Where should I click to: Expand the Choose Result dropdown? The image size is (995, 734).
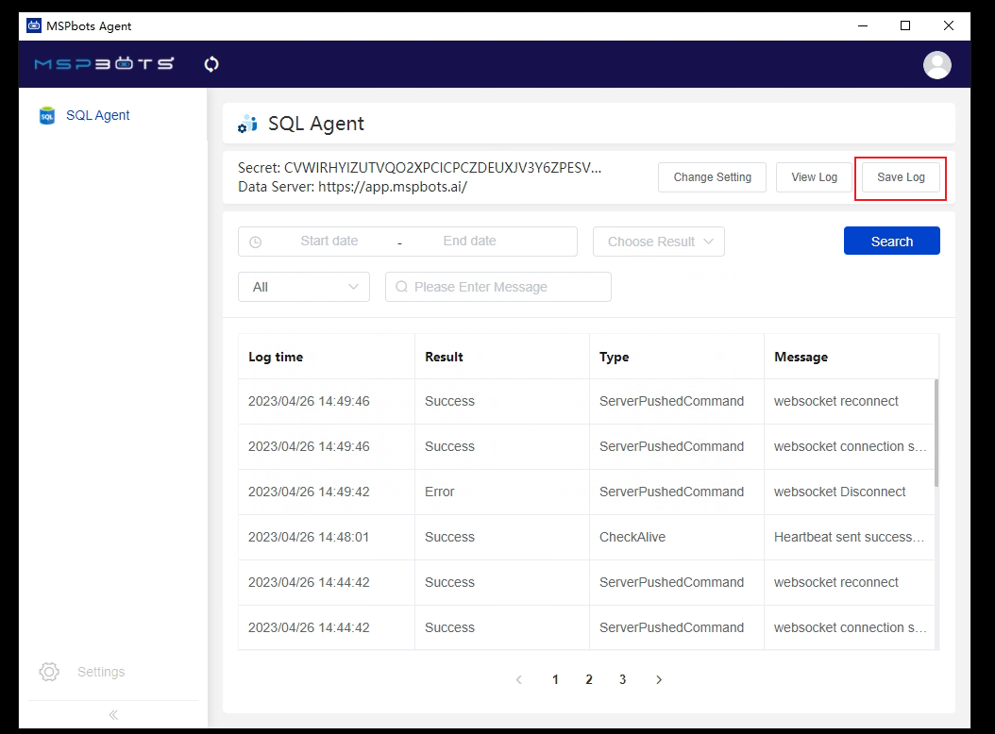pos(659,242)
